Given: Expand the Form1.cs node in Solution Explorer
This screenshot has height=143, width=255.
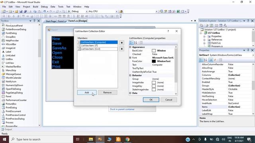Looking at the screenshot, I should 204,43.
